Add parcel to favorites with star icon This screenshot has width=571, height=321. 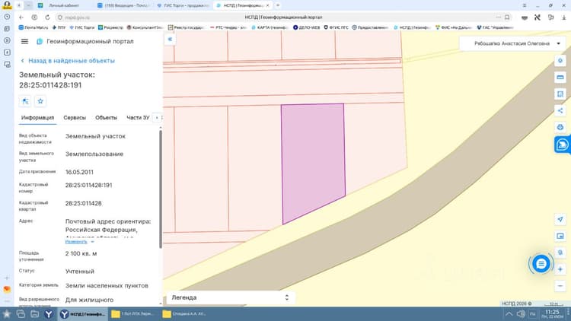40,101
